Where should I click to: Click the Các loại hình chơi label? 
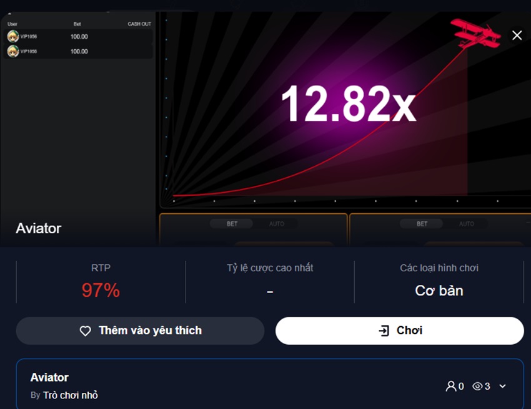click(439, 267)
